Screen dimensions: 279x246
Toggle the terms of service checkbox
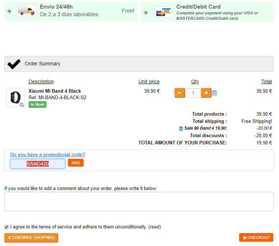pos(6,227)
